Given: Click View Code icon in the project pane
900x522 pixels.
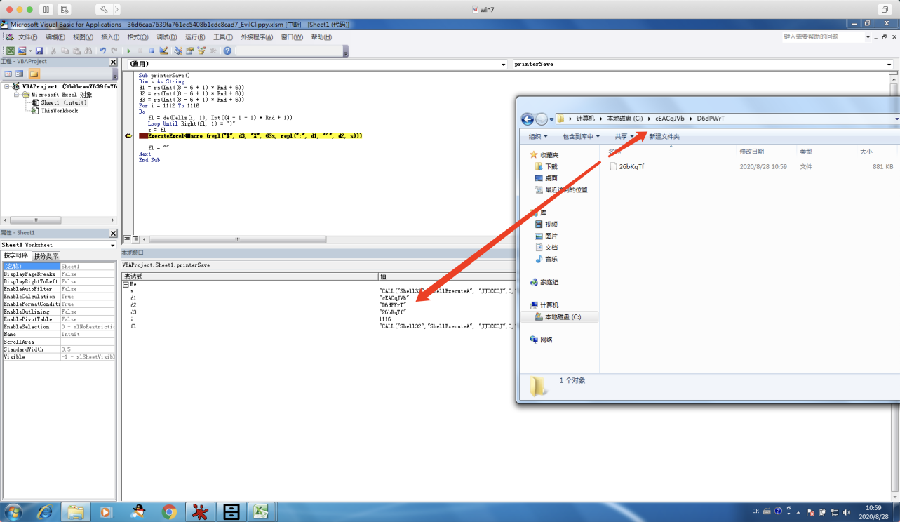Looking at the screenshot, I should tap(8, 74).
